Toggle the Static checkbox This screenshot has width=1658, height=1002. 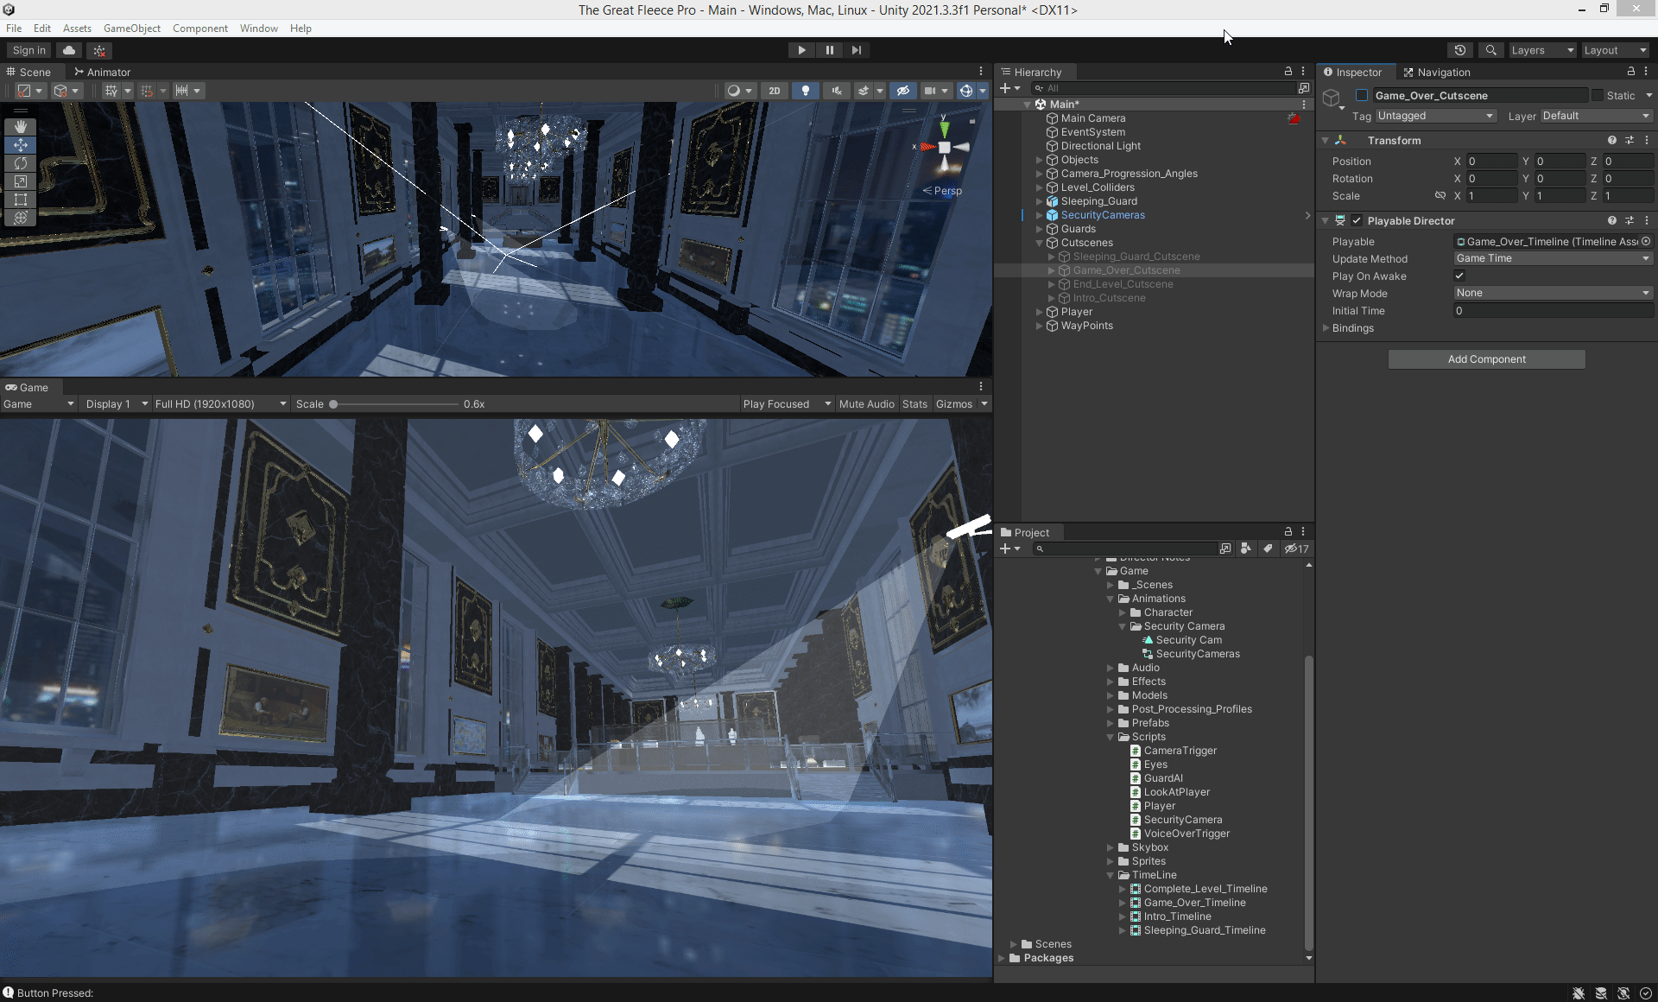[x=1598, y=95]
